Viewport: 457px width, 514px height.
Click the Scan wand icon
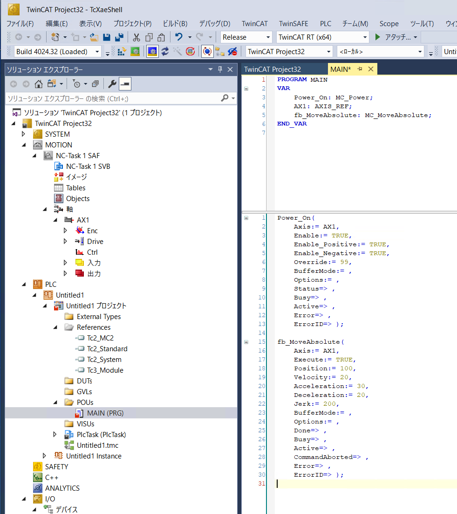point(177,51)
